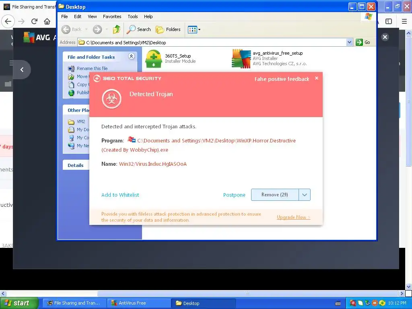Open the Favorites menu
This screenshot has height=309, width=412.
(x=112, y=16)
